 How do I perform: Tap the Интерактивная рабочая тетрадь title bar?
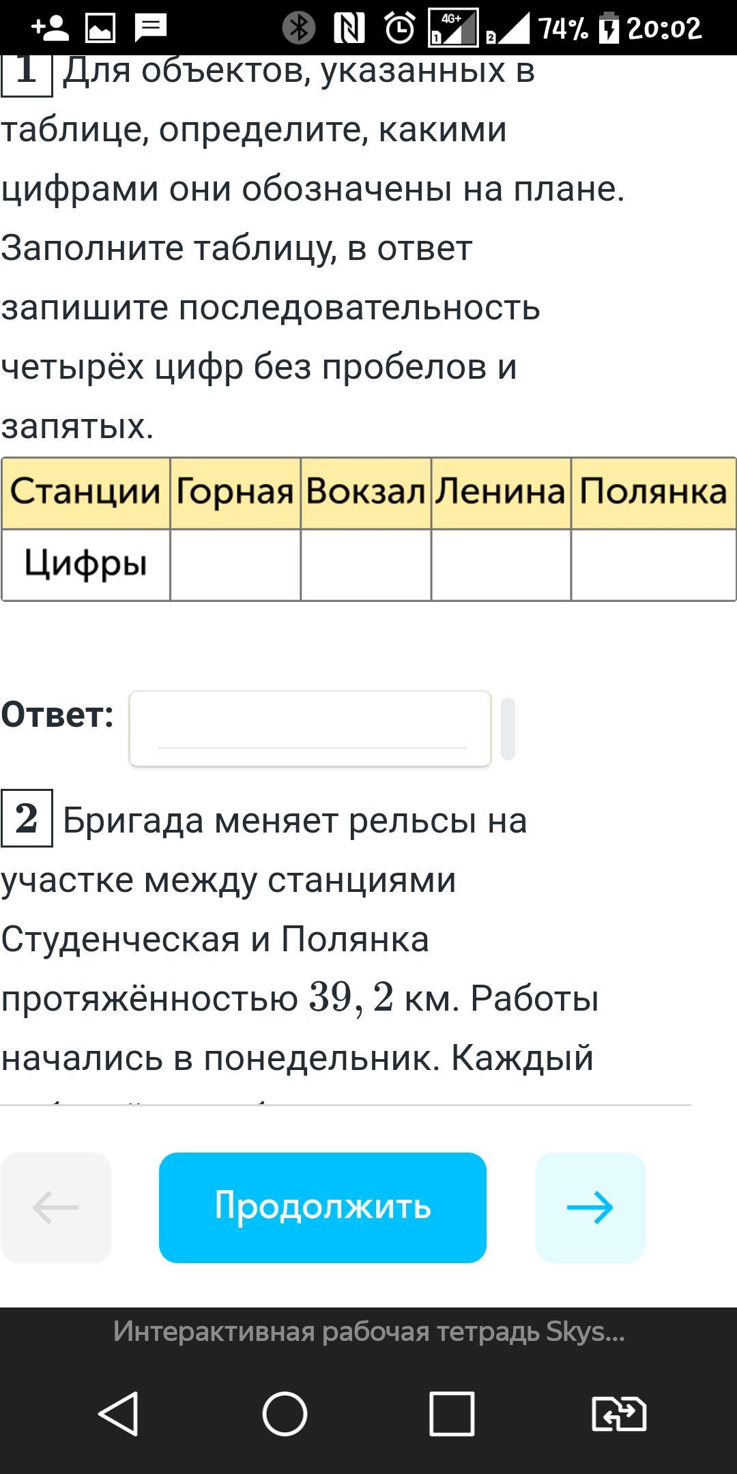(369, 1331)
